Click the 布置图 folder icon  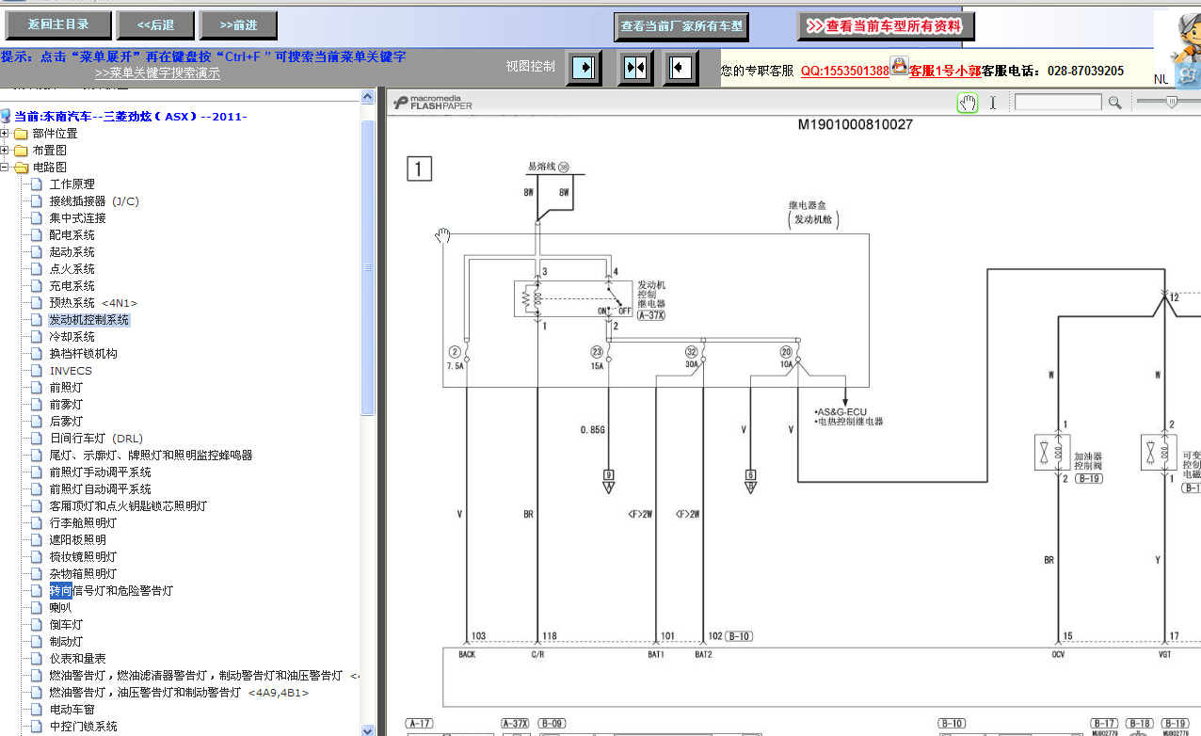click(x=21, y=151)
